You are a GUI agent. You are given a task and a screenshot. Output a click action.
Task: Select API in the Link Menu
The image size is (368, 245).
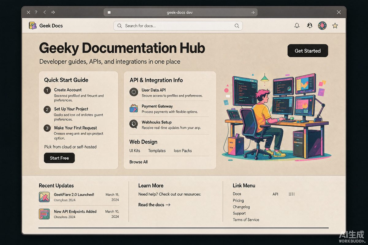click(275, 194)
